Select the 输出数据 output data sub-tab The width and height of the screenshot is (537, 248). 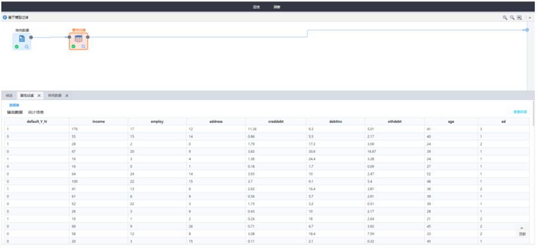tap(15, 112)
